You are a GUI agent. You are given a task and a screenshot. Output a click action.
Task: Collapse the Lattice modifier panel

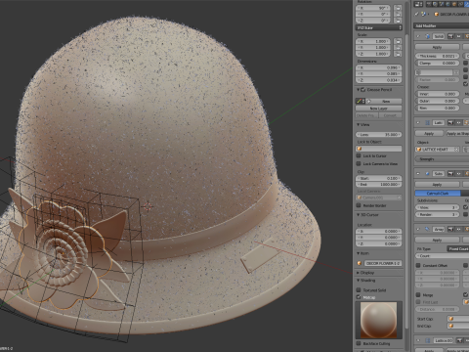418,122
